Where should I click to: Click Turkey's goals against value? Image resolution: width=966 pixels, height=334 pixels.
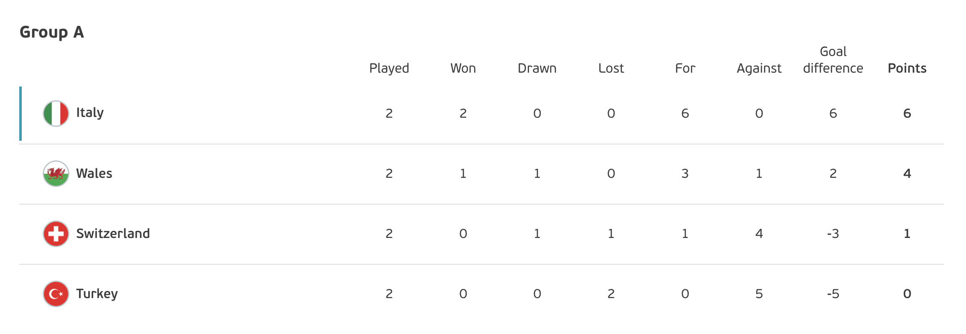pyautogui.click(x=759, y=294)
